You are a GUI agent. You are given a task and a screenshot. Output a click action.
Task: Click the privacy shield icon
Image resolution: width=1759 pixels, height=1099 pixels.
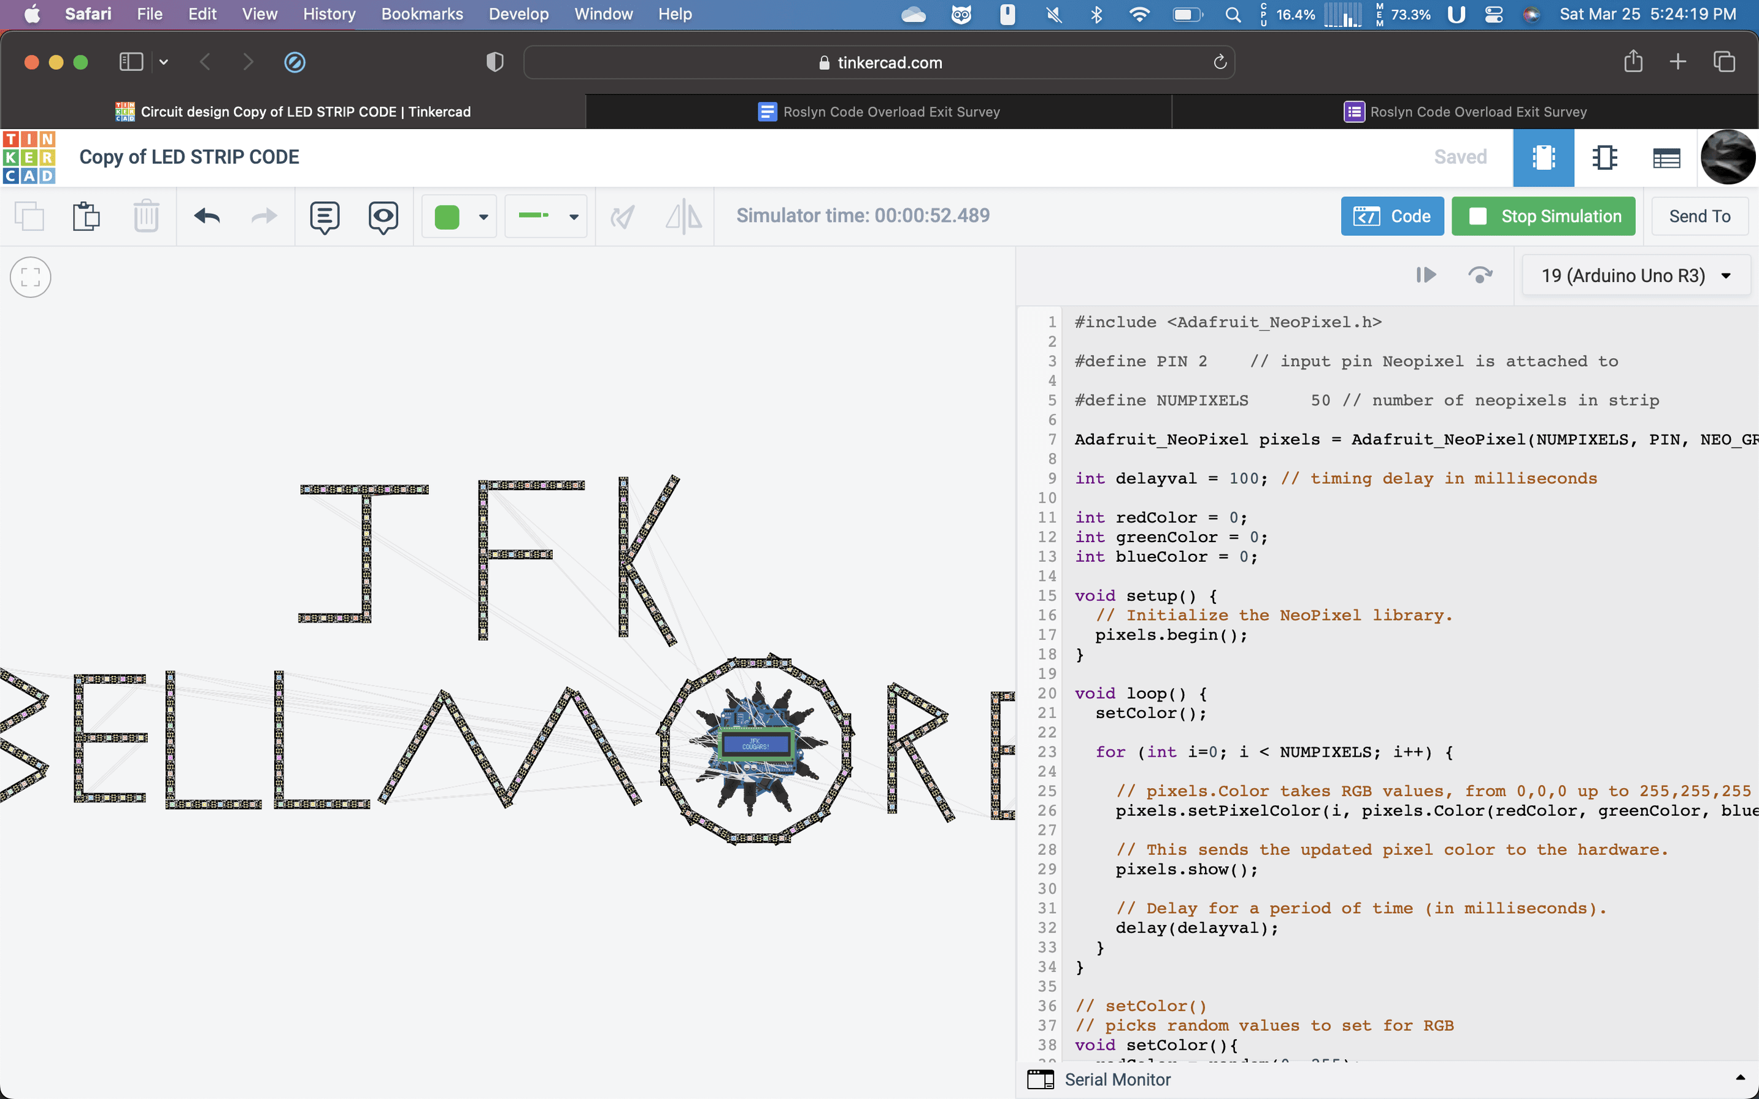point(495,63)
